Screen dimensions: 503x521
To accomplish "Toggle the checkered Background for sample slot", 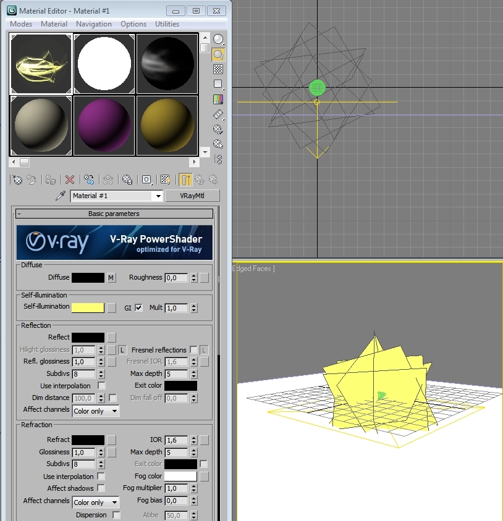I will [x=218, y=69].
